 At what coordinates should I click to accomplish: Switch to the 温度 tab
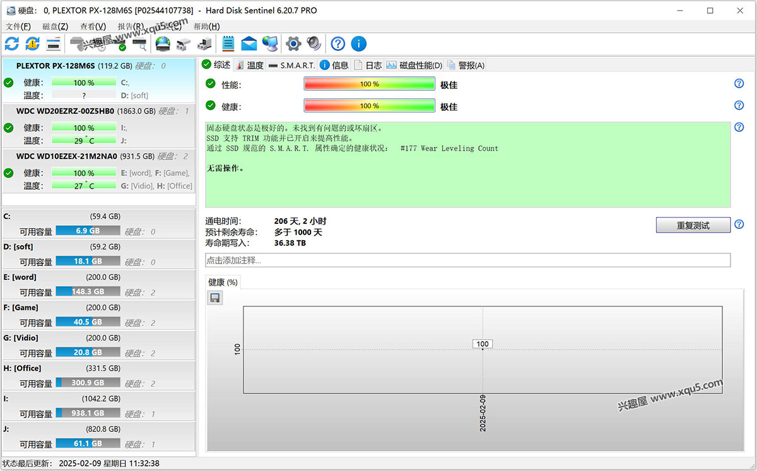tap(249, 65)
